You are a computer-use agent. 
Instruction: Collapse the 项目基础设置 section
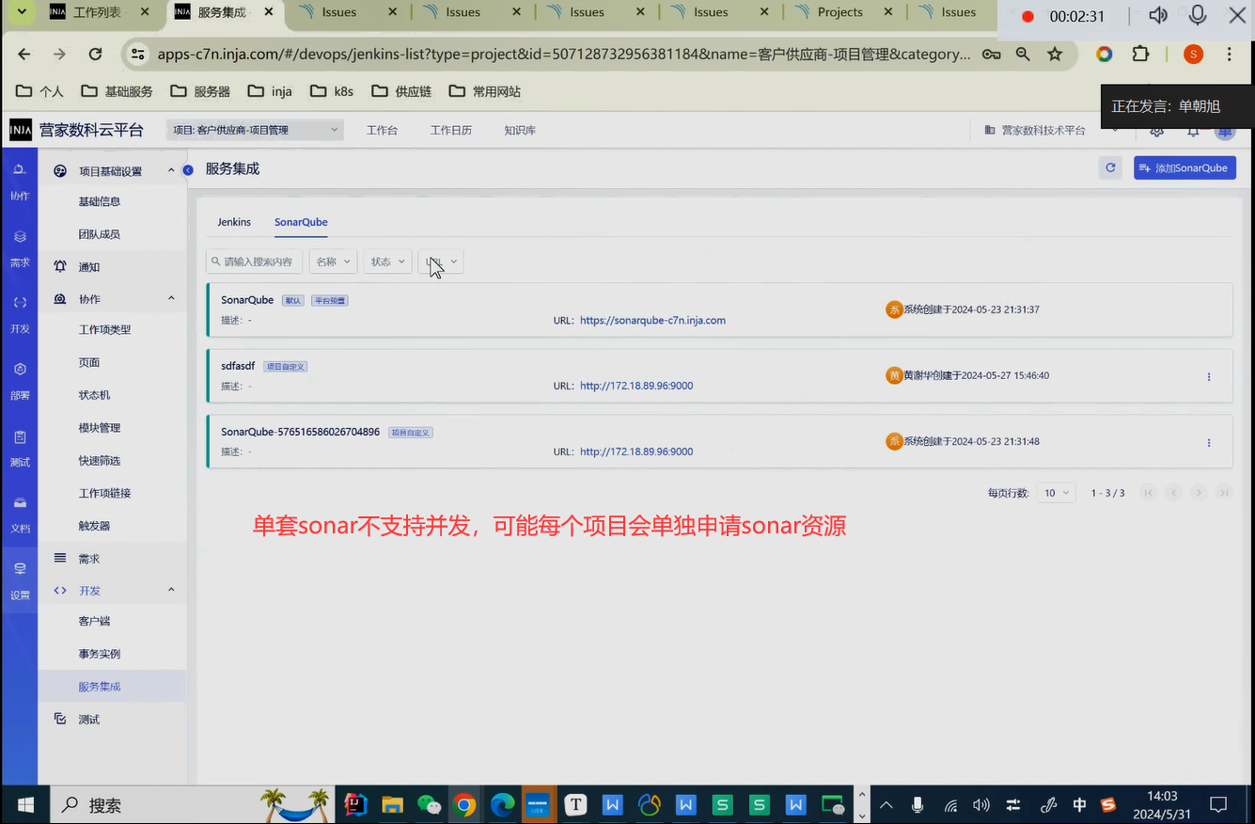tap(171, 170)
